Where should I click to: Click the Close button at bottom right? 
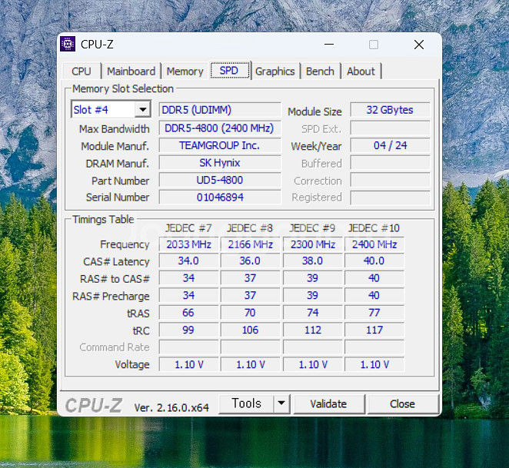click(402, 403)
